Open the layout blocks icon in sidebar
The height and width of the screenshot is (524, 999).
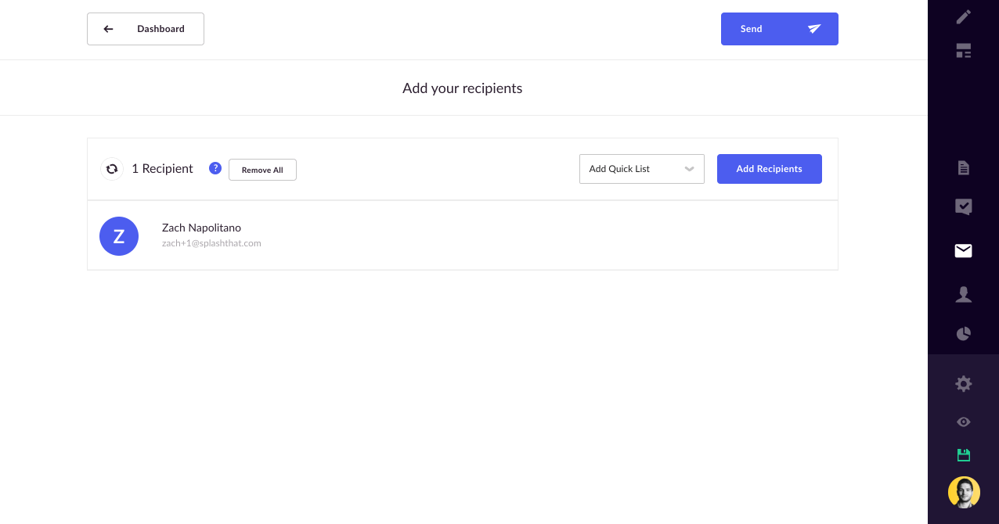point(964,52)
